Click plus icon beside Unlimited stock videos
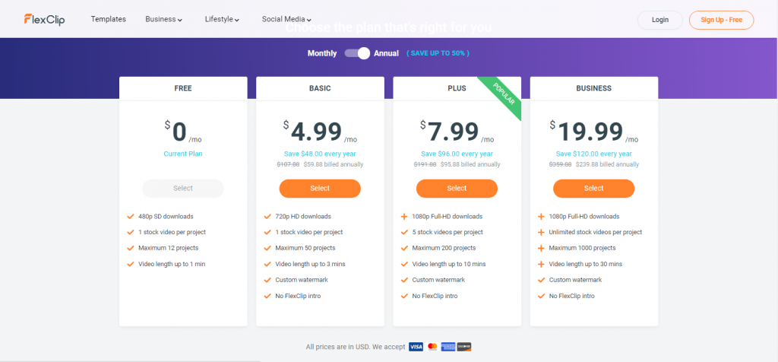Image resolution: width=778 pixels, height=362 pixels. pyautogui.click(x=541, y=232)
